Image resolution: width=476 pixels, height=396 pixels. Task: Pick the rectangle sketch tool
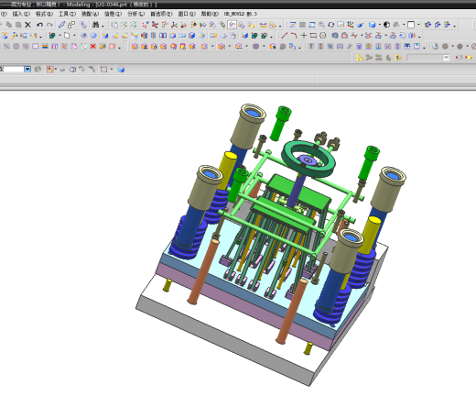313,36
